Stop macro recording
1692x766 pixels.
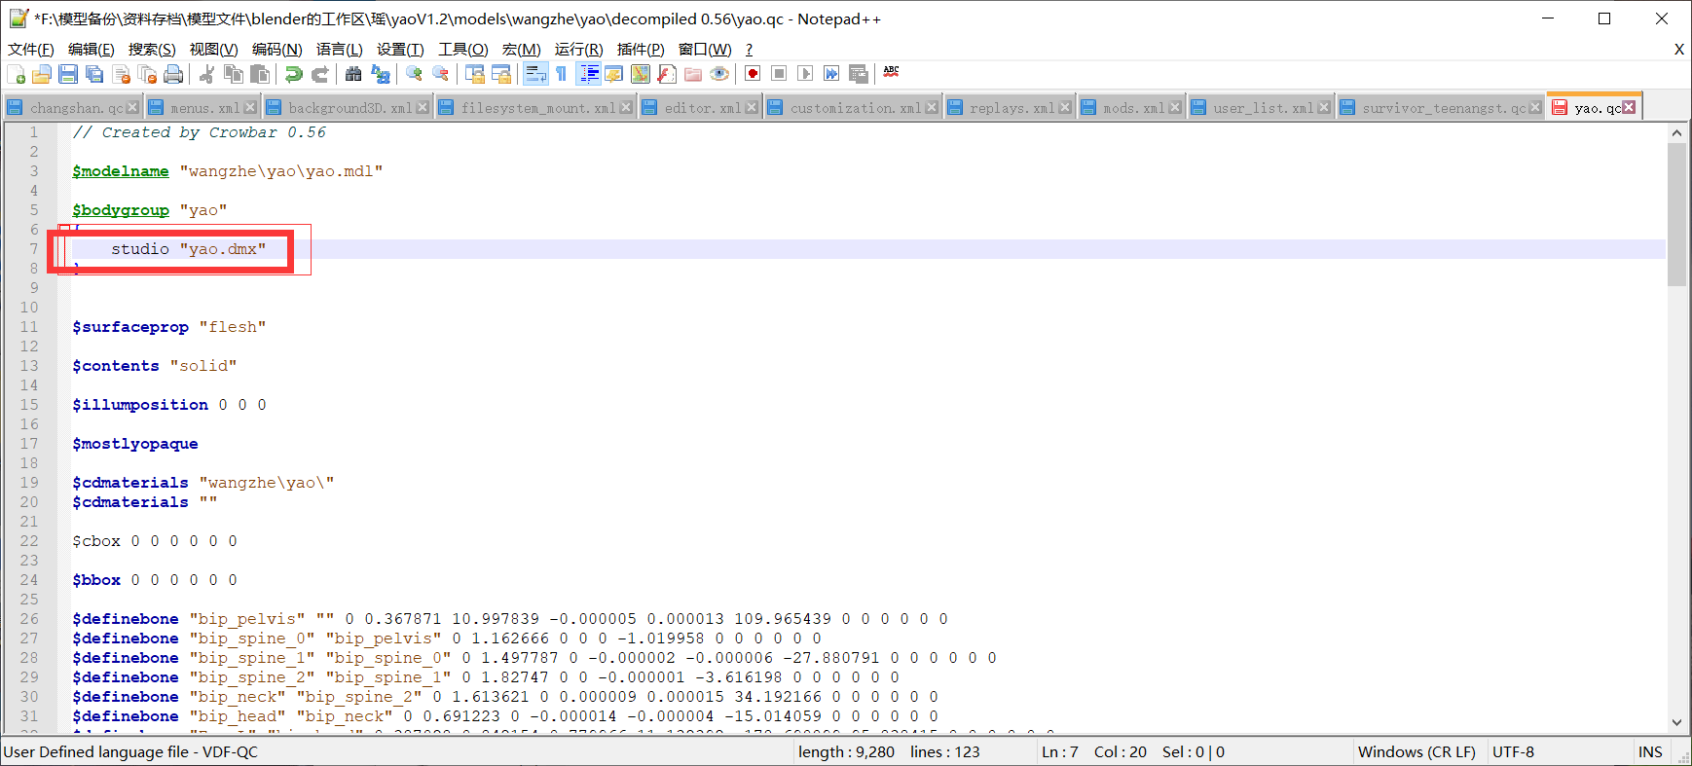point(779,74)
